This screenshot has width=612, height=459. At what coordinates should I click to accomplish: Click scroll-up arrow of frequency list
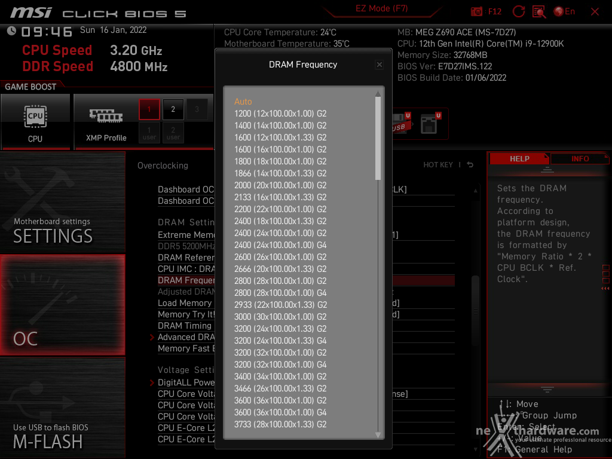click(x=378, y=93)
